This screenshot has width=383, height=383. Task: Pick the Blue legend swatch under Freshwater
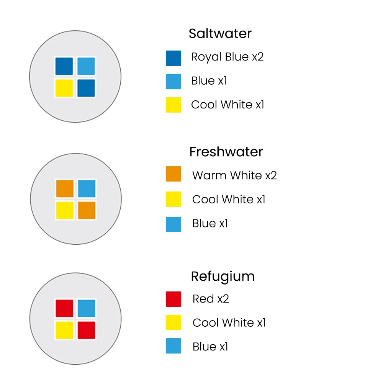(173, 224)
